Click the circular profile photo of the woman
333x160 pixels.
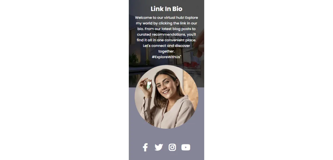167,97
